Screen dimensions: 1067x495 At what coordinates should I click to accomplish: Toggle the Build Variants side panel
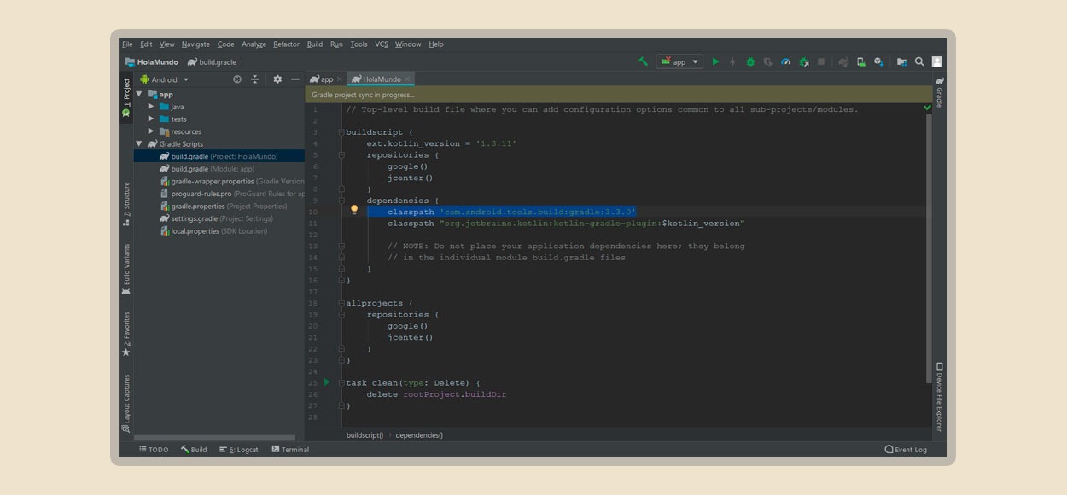coord(126,270)
